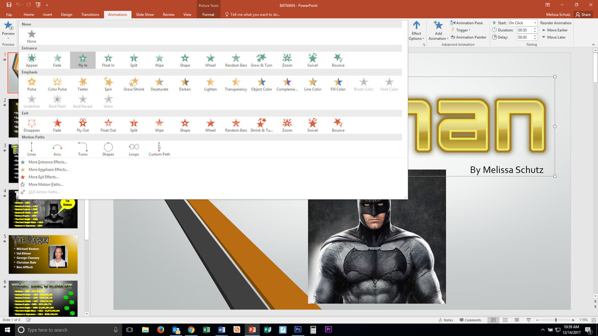Click the Share button

583,14
